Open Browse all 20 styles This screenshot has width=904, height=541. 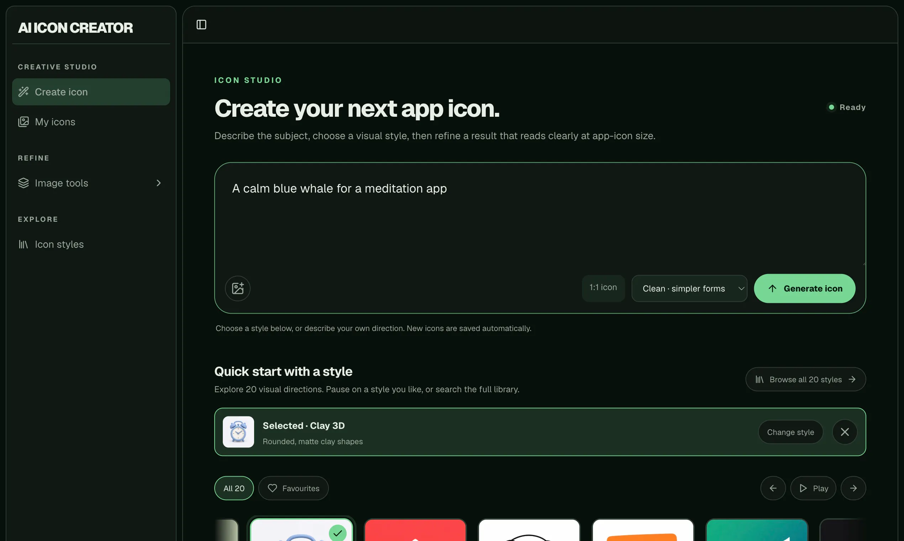[805, 379]
